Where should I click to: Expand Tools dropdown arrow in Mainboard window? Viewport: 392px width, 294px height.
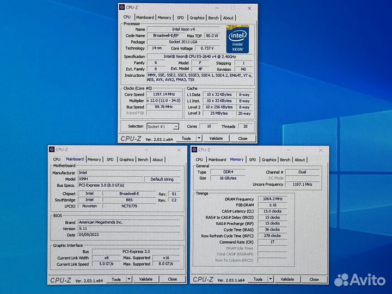(129, 279)
